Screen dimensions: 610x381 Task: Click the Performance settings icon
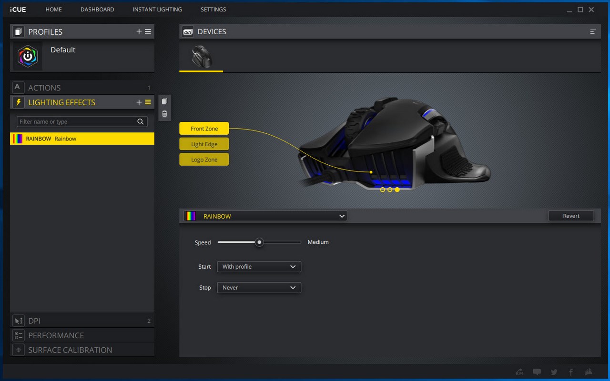click(x=18, y=335)
